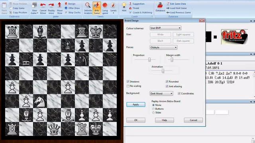Toggle the Anti aliasing checkbox

click(x=167, y=86)
